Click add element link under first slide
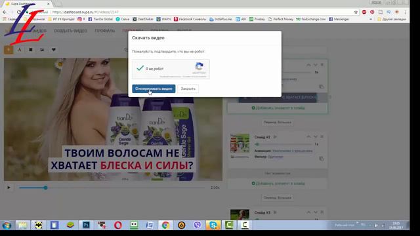This screenshot has width=420, height=236. click(278, 108)
